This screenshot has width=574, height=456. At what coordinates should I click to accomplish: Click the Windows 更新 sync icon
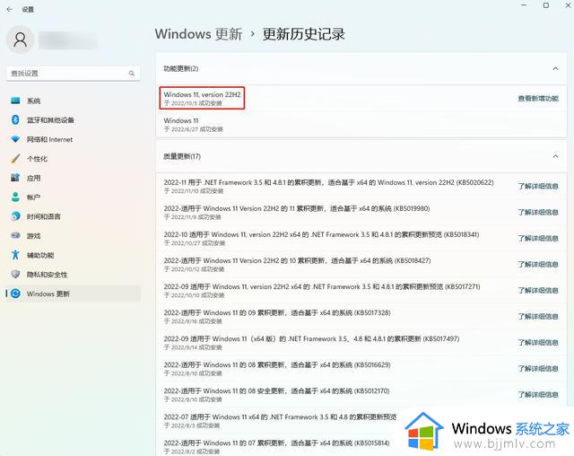[15, 294]
